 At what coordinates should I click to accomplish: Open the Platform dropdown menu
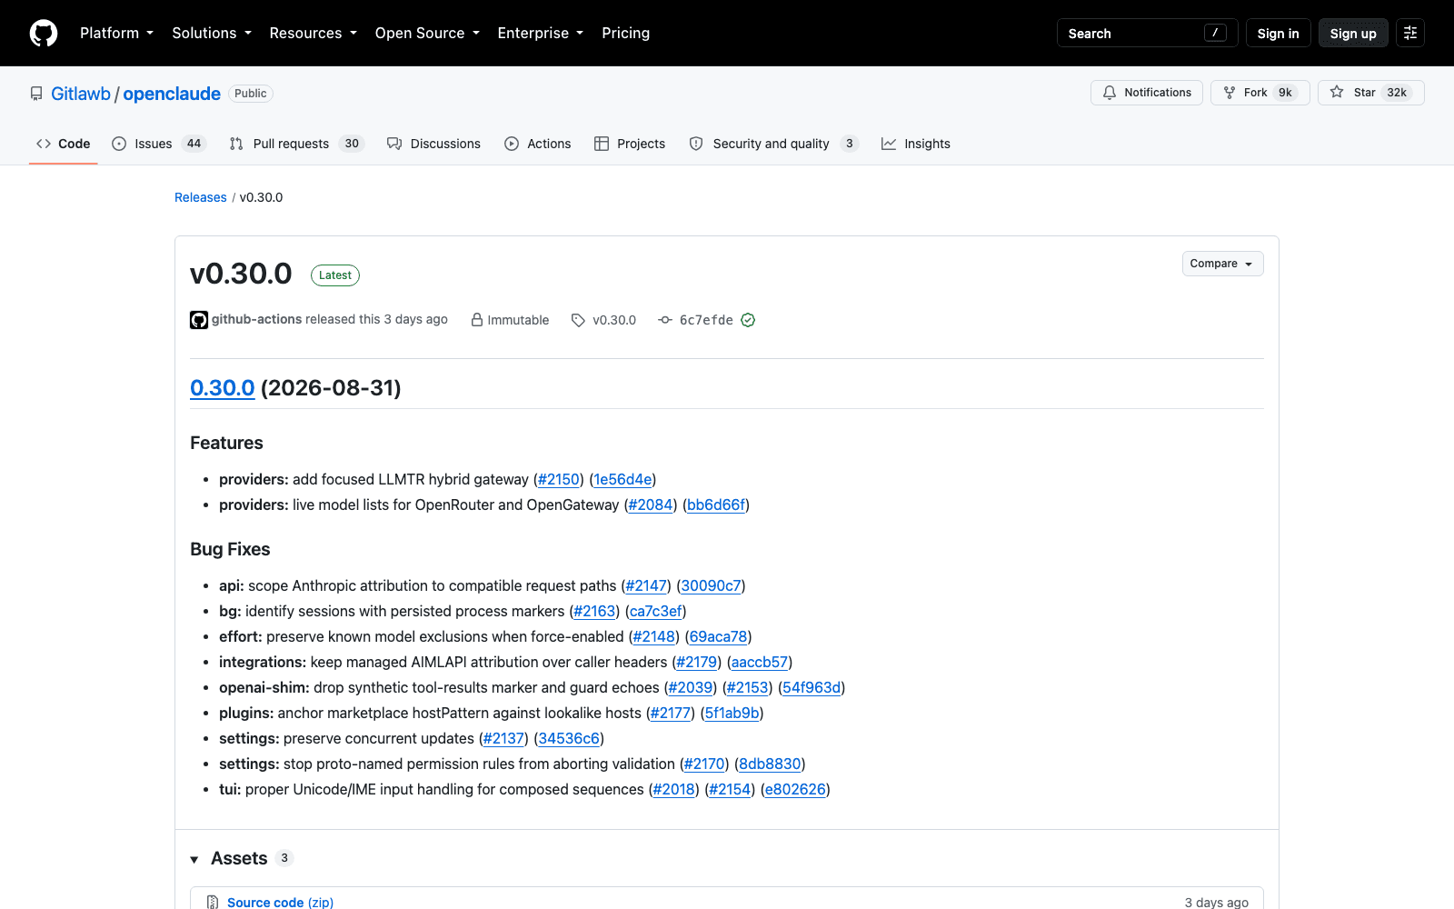click(x=116, y=33)
